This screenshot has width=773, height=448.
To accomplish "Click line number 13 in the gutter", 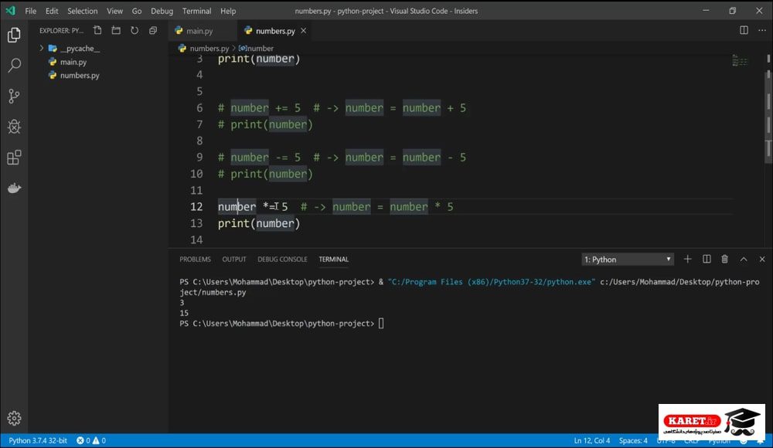I will coord(196,223).
